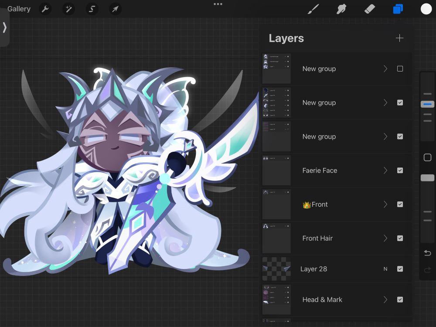Adjust the brush size slider handle
Screen dimensions: 436x327
[427, 104]
